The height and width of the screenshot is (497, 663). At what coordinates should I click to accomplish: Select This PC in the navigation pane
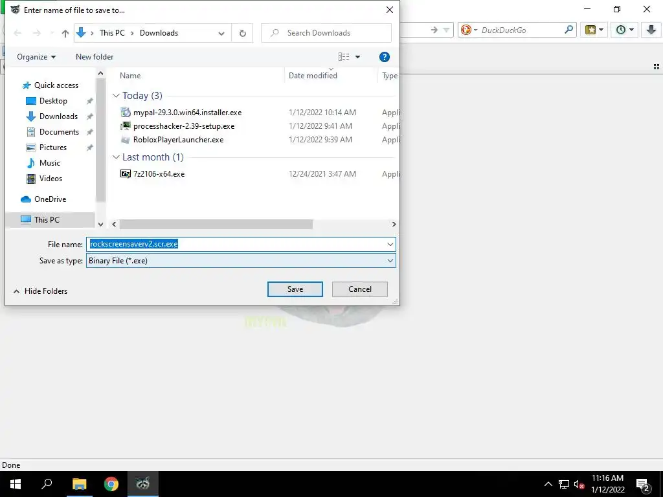[x=51, y=220]
